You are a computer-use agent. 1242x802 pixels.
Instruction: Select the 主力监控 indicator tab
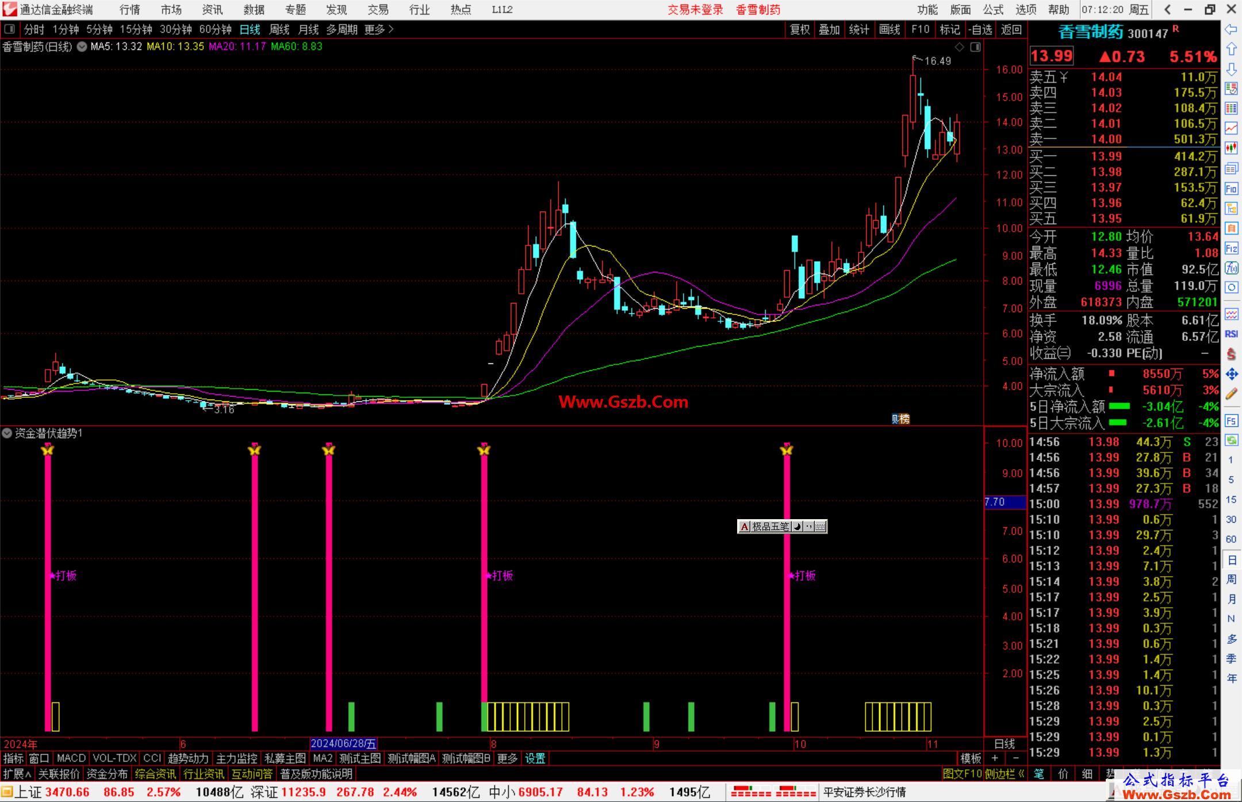coord(236,758)
